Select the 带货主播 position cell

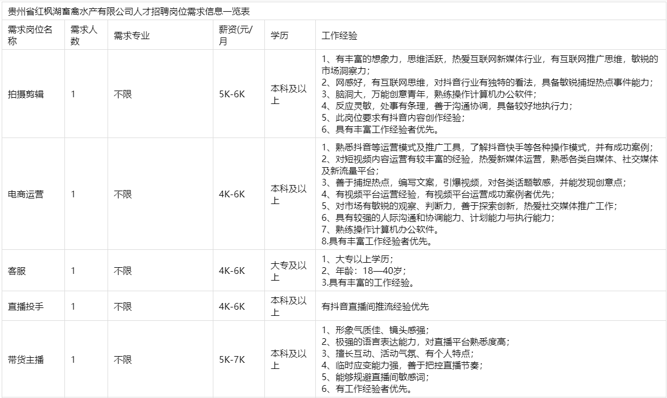point(26,359)
